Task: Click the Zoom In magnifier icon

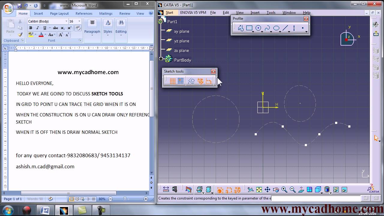Action: (284, 190)
